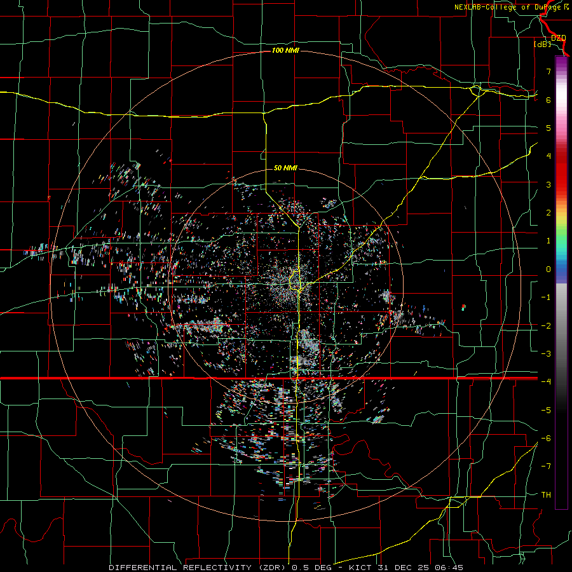Select the 5 value on the color scale
The image size is (572, 572).
pos(548,128)
